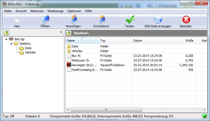Close the folder tree panel with X
Screen dimensions: 210x121
pos(61,33)
